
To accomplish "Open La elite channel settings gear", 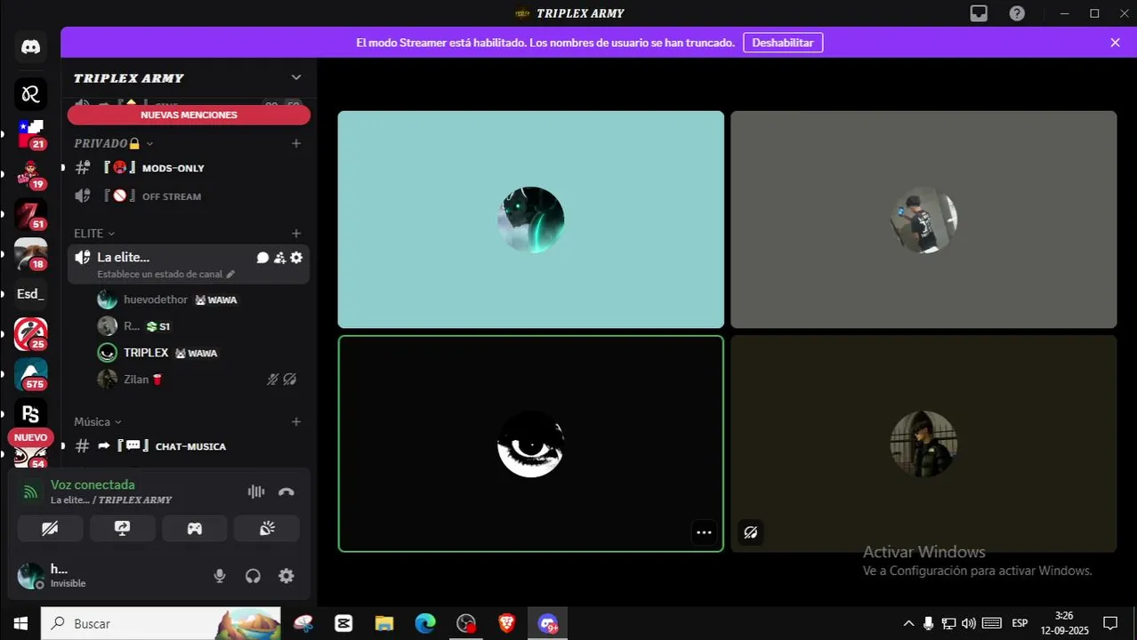I will [x=296, y=258].
